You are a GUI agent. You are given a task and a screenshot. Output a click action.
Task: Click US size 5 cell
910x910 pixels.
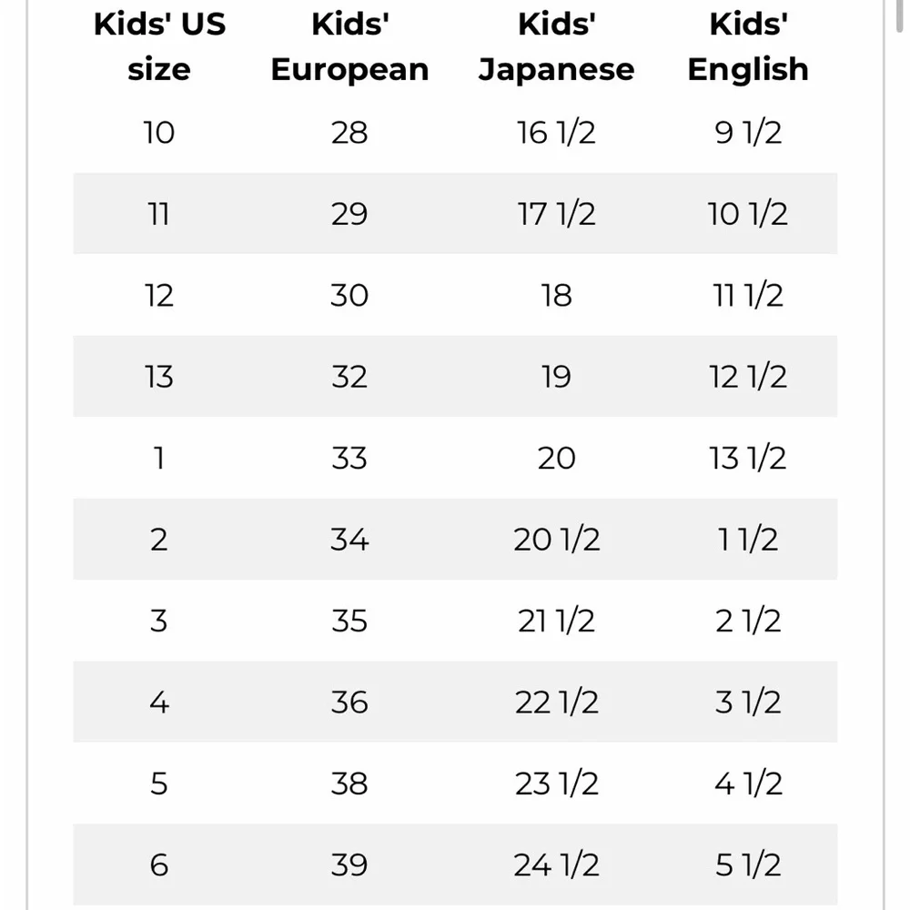pyautogui.click(x=159, y=783)
